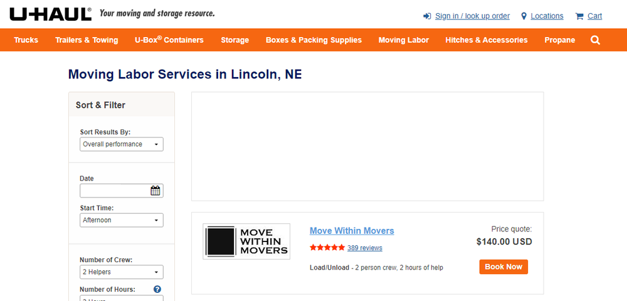Click the sign-in arrow icon

[427, 16]
